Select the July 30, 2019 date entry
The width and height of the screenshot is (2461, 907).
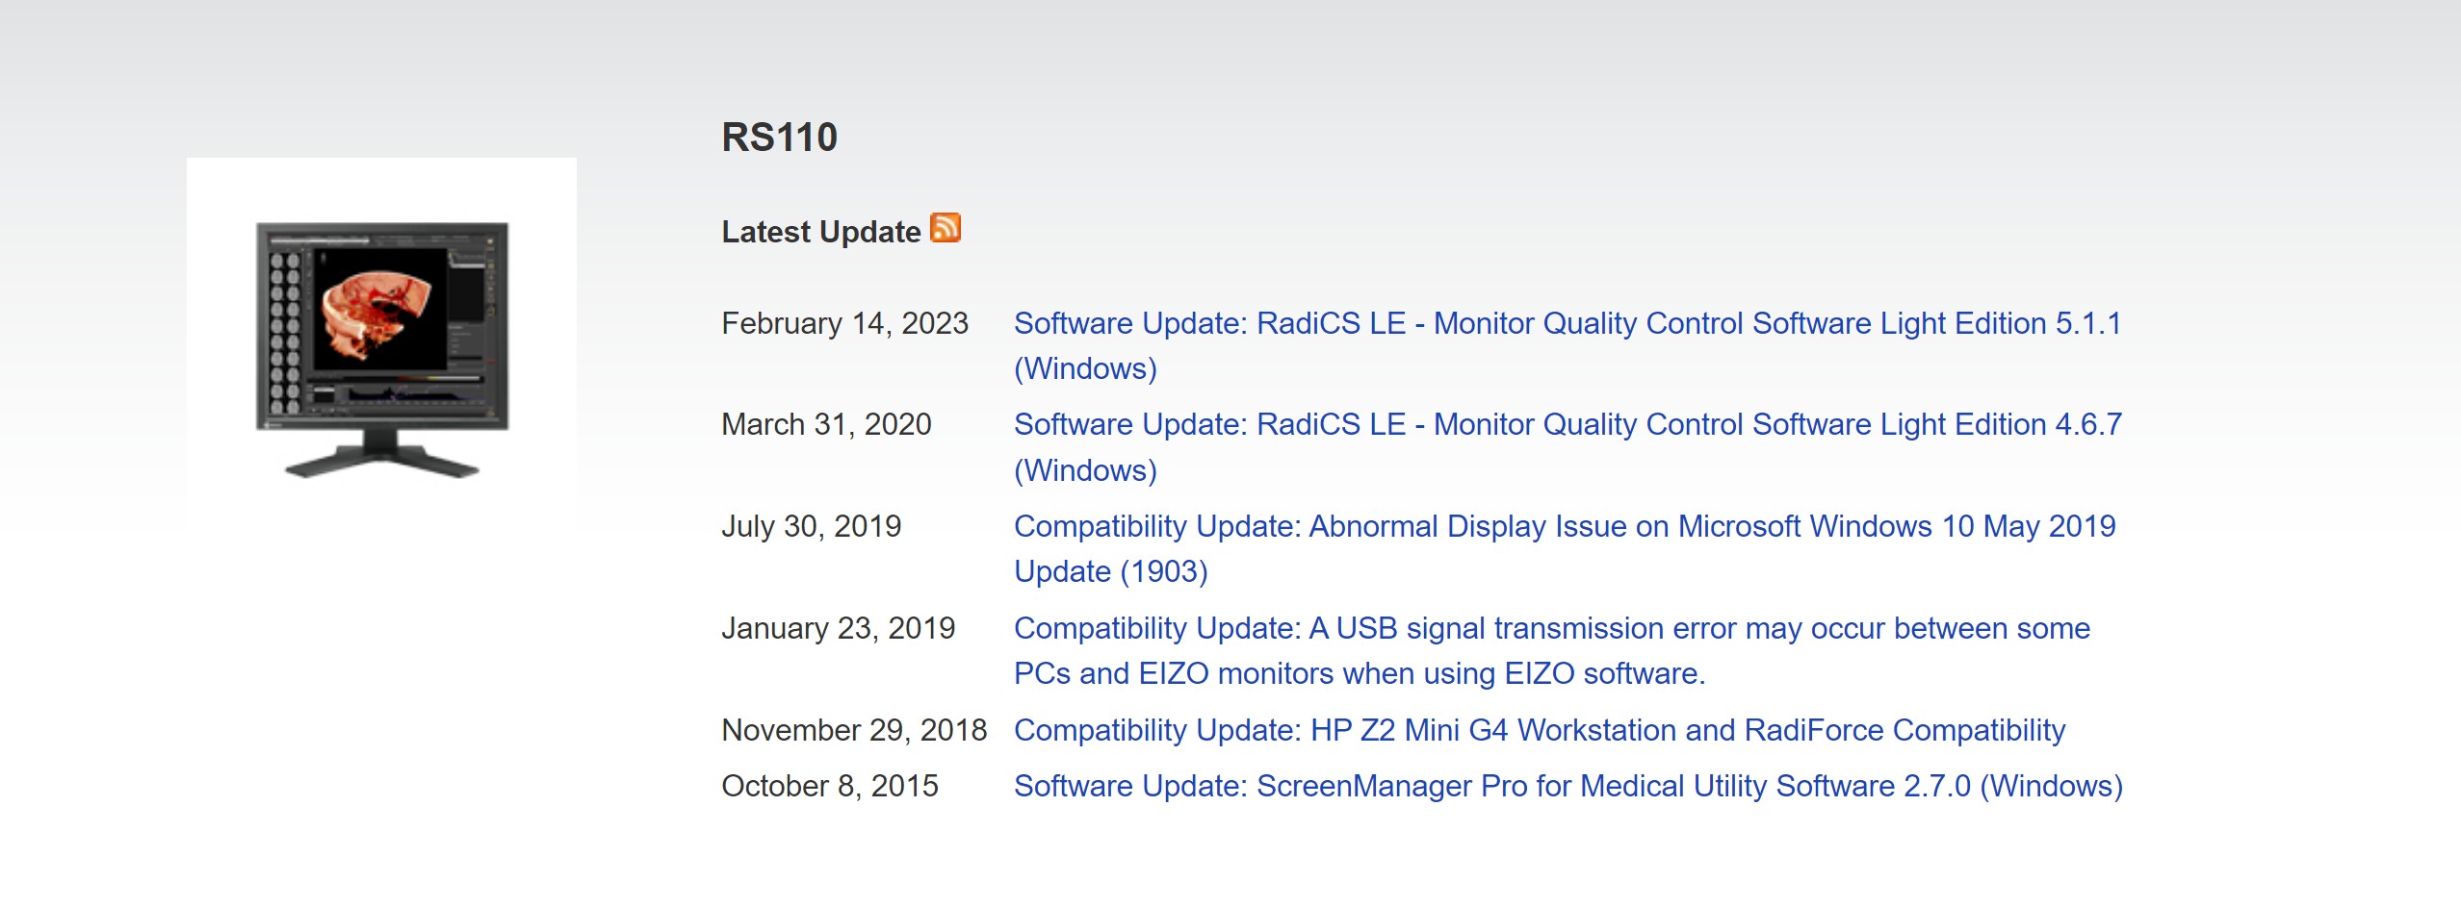(x=812, y=526)
